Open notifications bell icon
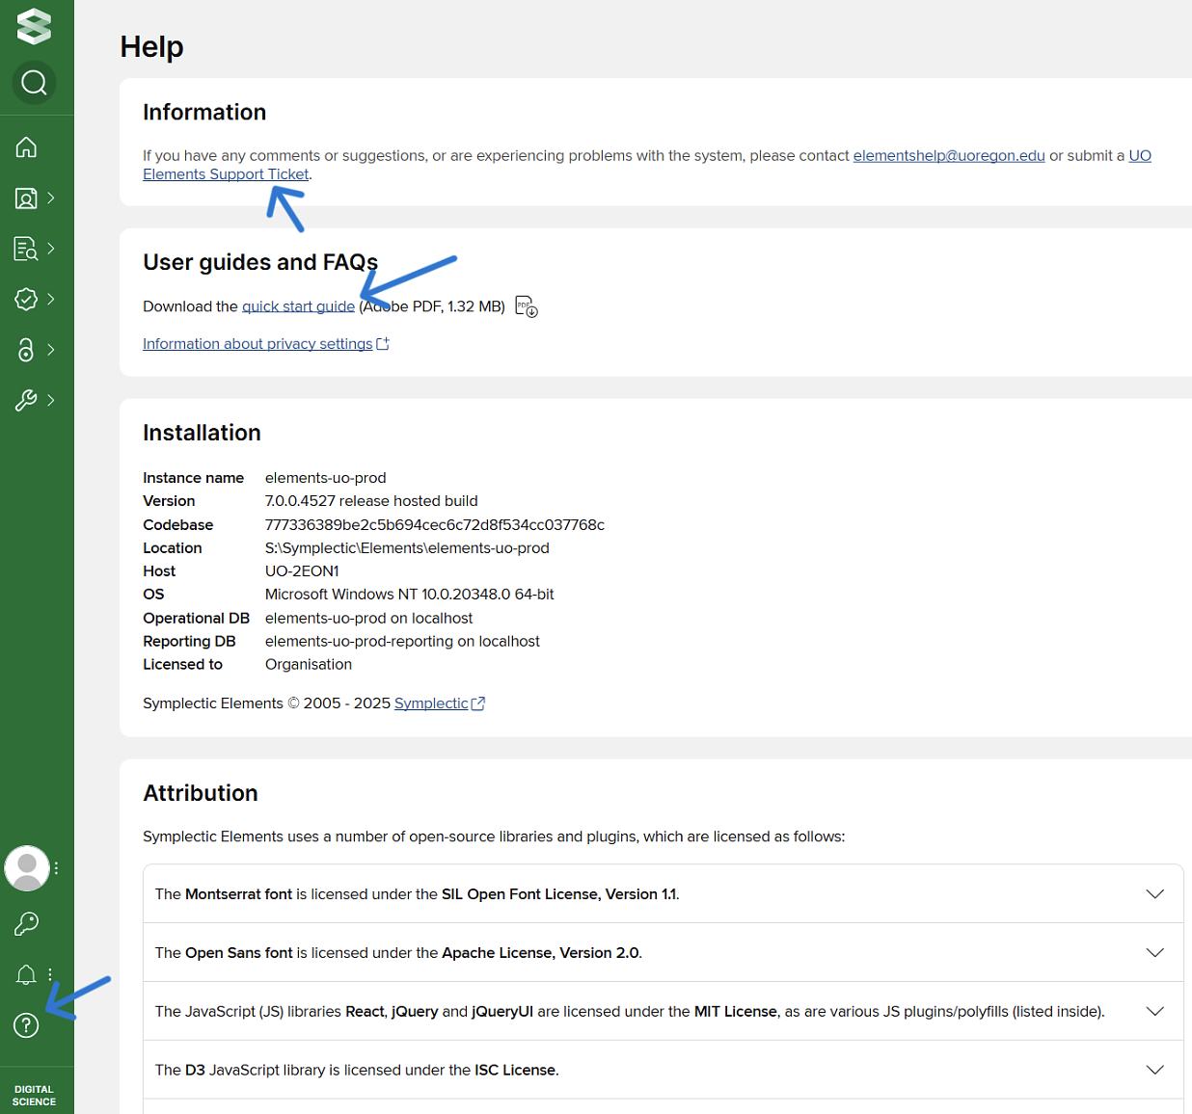The width and height of the screenshot is (1192, 1114). click(x=26, y=975)
